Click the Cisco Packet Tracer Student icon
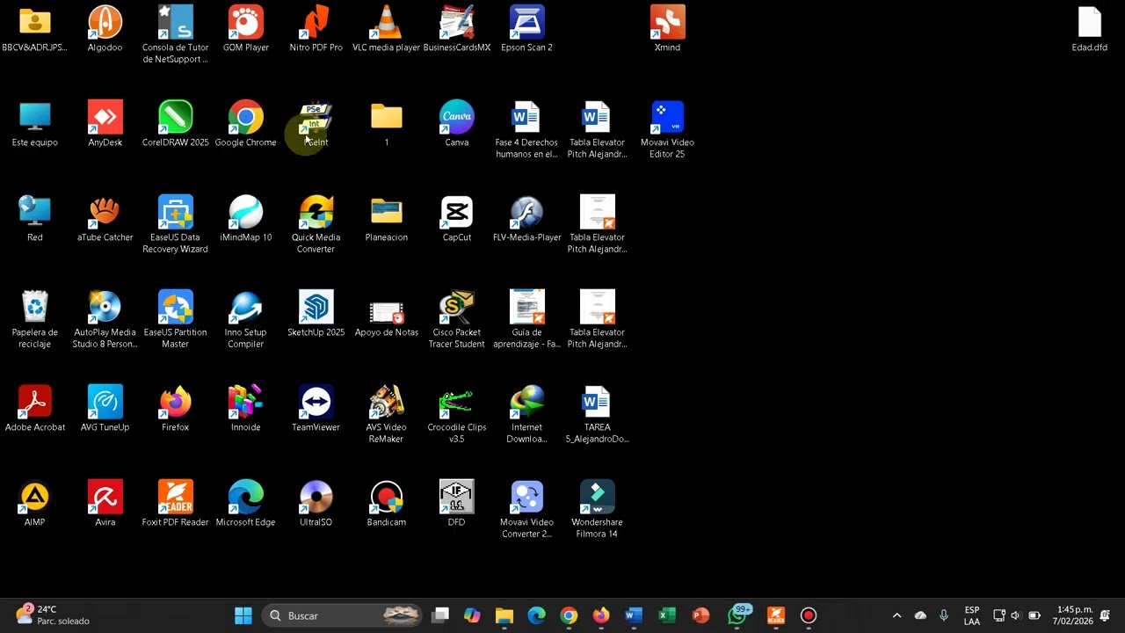1125x633 pixels. click(x=456, y=307)
